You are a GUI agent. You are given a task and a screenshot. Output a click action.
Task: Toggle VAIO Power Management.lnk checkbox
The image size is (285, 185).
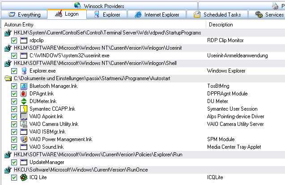tap(14, 139)
